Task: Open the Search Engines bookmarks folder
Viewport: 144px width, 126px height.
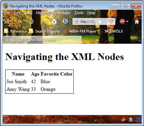Action: [45, 31]
